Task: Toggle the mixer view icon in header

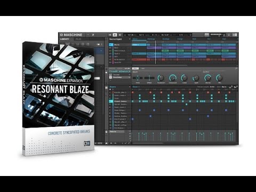Action: coord(206,35)
